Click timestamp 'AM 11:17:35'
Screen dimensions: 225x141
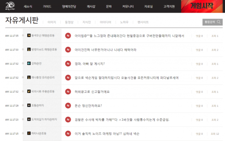(x=12, y=36)
